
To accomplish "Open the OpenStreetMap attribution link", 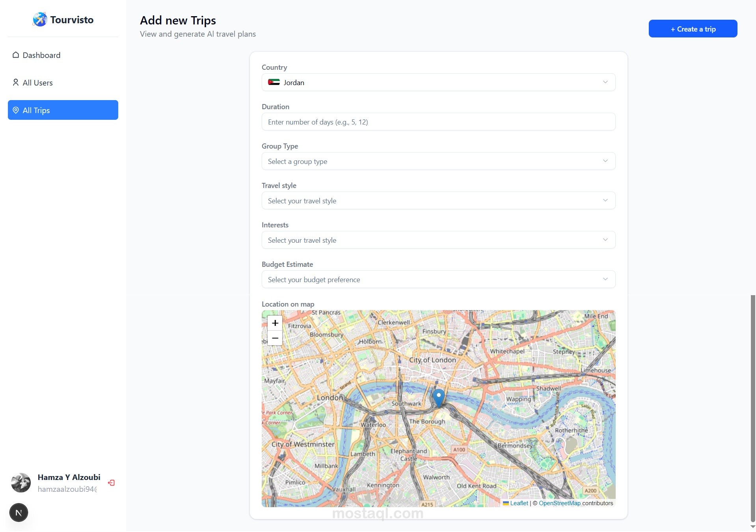I will [560, 503].
